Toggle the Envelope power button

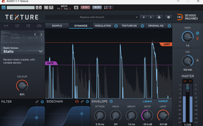pyautogui.click(x=111, y=101)
